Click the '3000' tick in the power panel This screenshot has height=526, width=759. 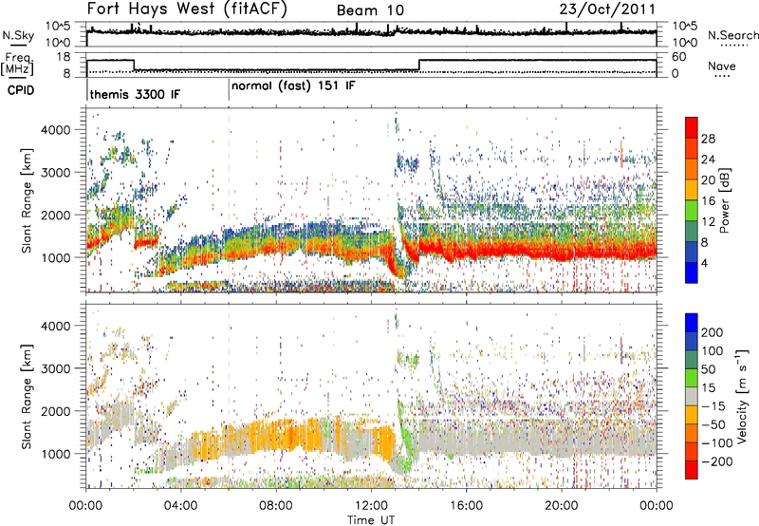[55, 173]
